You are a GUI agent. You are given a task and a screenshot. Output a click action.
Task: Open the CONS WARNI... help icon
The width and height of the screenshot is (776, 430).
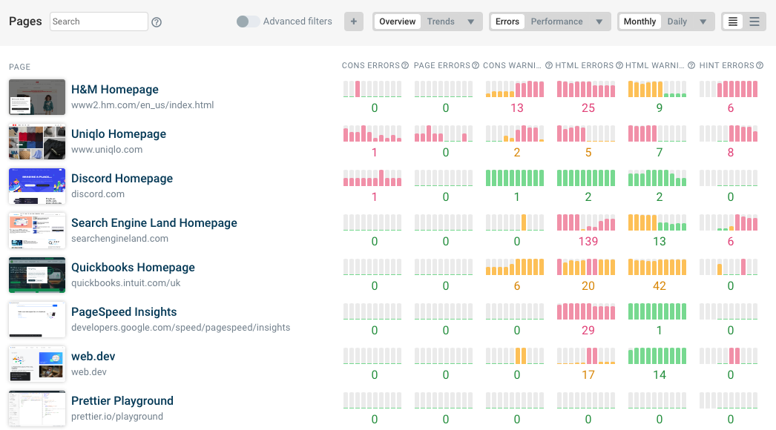(548, 65)
